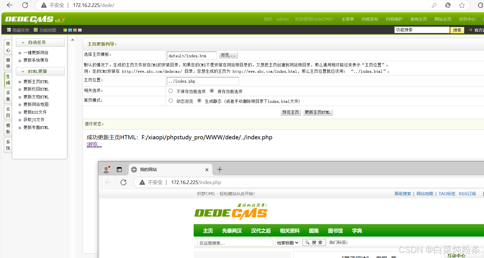Open 更新系统缓存 in sidebar
The image size is (484, 258).
click(x=36, y=60)
